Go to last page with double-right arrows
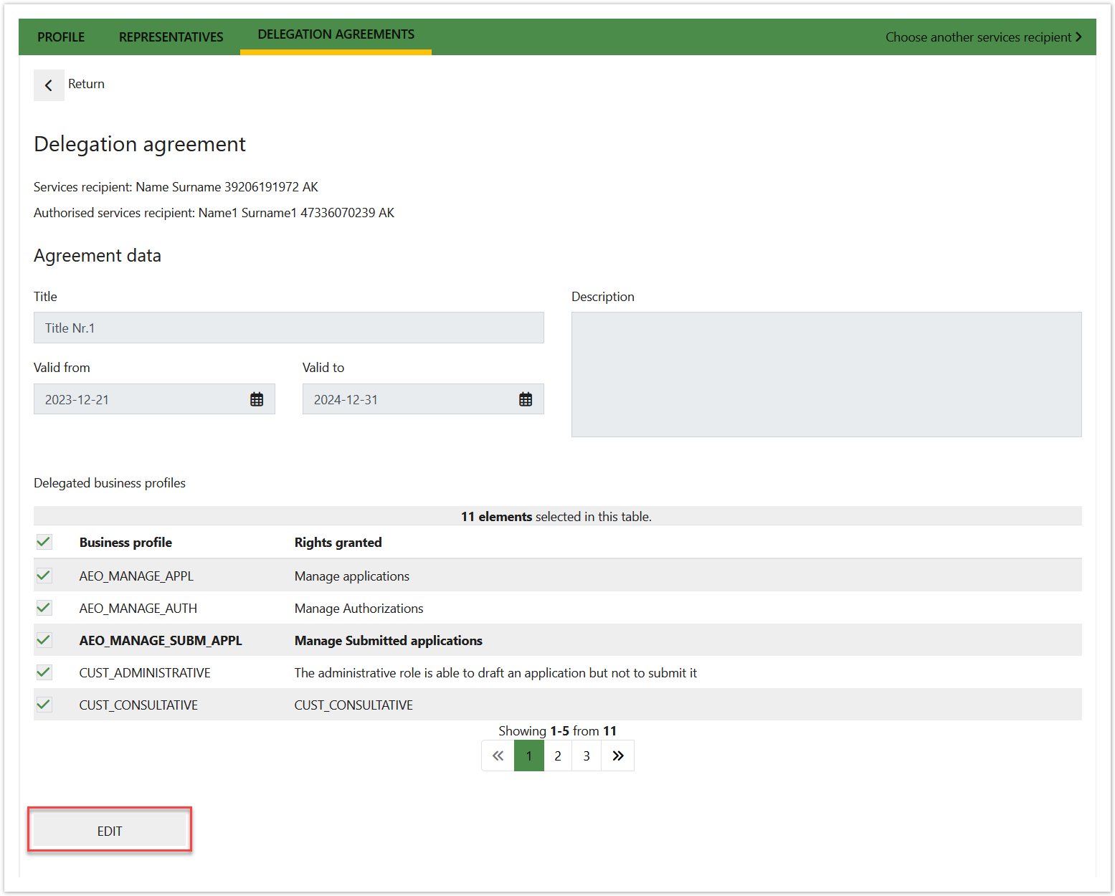This screenshot has height=896, width=1115. pos(618,756)
